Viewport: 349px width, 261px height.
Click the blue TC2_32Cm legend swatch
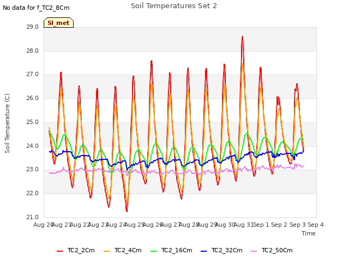coord(203,251)
